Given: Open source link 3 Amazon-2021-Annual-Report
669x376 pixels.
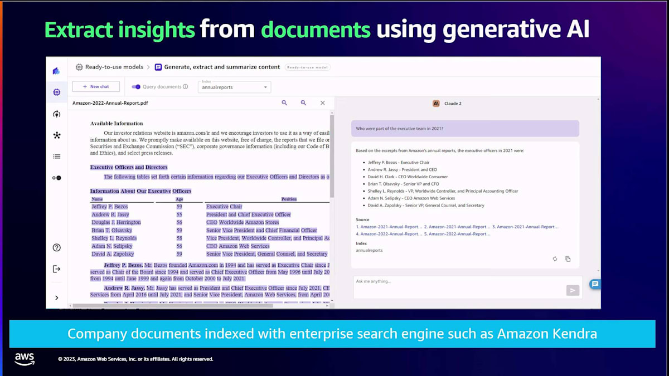Looking at the screenshot, I should pos(525,227).
